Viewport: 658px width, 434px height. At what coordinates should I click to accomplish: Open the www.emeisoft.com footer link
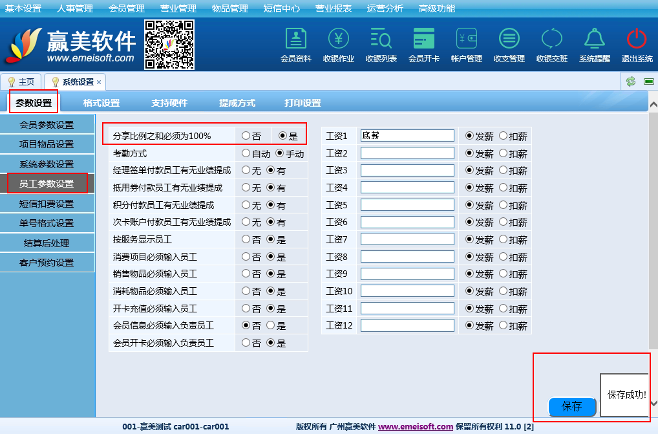point(416,427)
